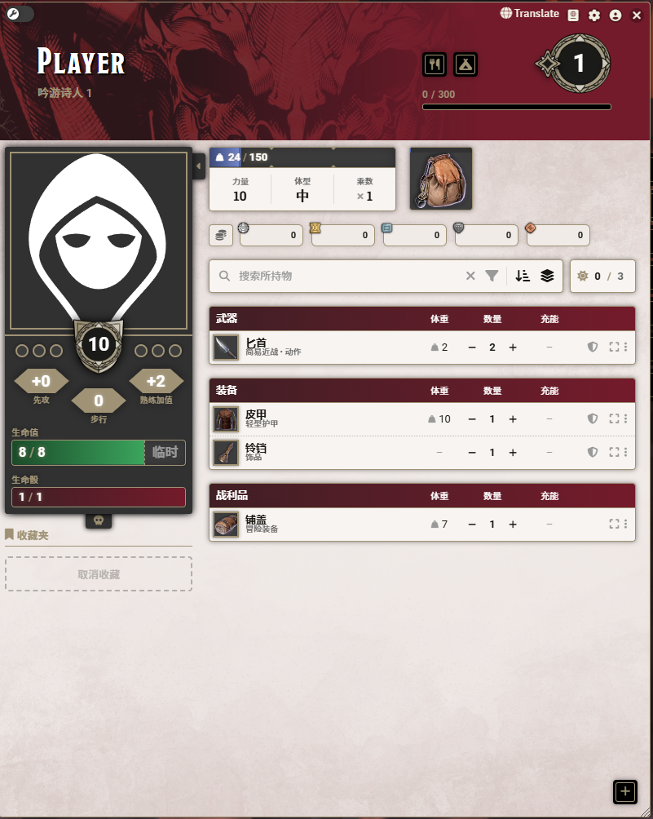Toggle edit mode switch at top left
The width and height of the screenshot is (653, 819).
(x=20, y=14)
